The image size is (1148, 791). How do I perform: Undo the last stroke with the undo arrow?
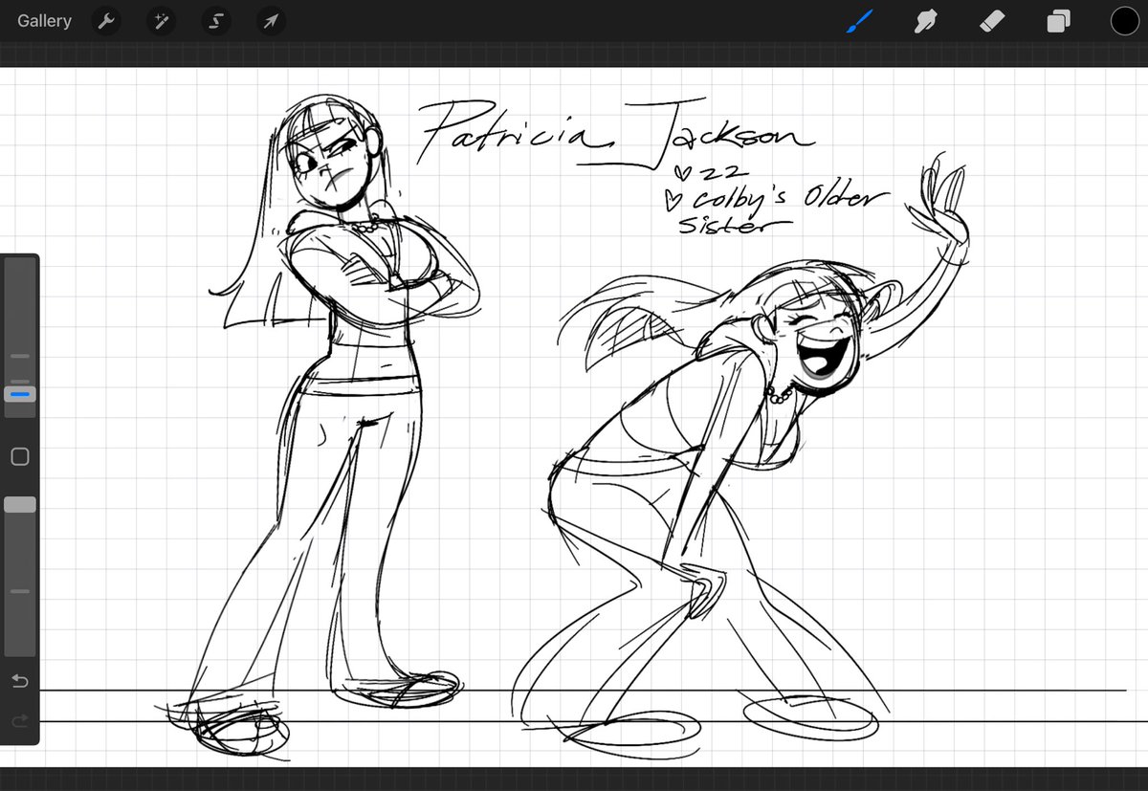pos(19,681)
